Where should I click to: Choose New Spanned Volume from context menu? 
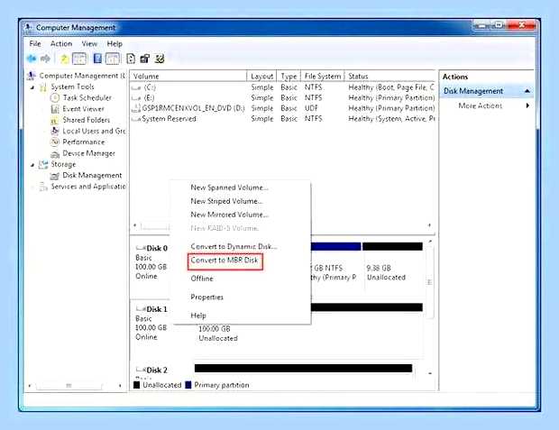click(x=229, y=188)
